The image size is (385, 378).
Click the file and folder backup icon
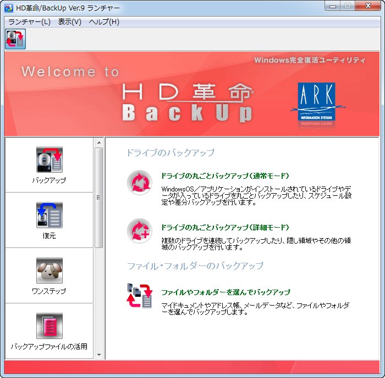pyautogui.click(x=140, y=296)
